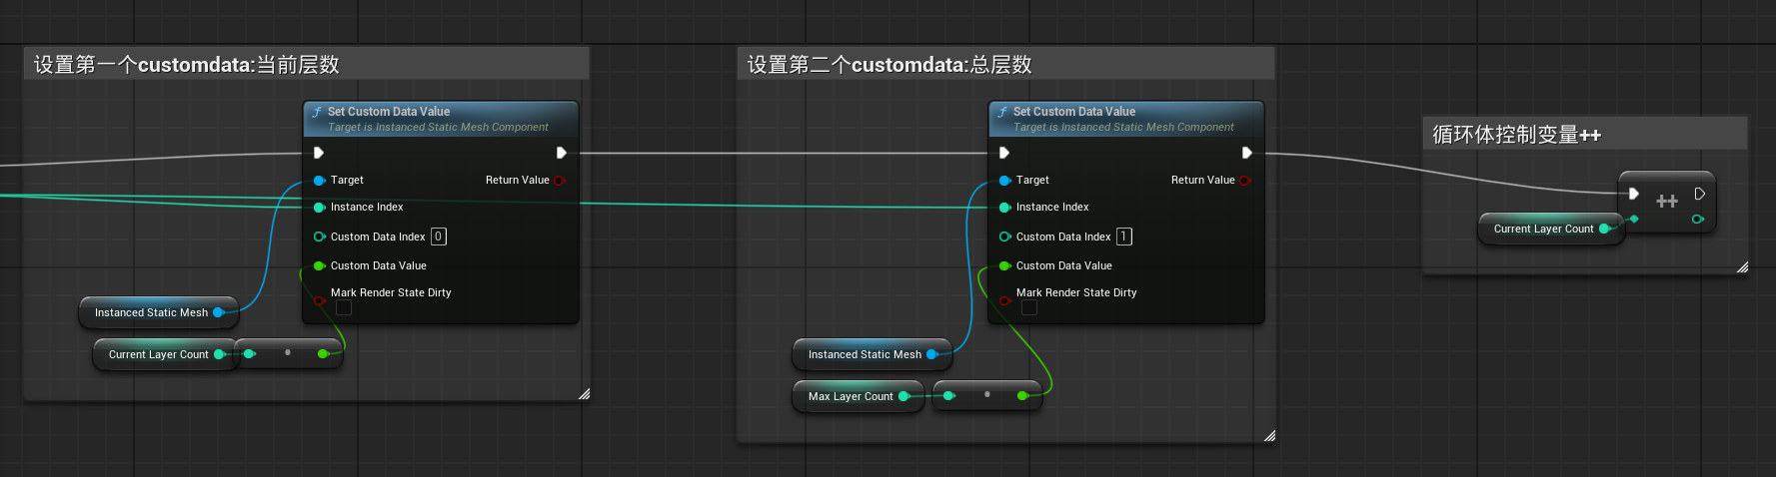Click the Mark Render State Dirty pin in the 总层数 comment
Image resolution: width=1776 pixels, height=477 pixels.
(x=1005, y=300)
